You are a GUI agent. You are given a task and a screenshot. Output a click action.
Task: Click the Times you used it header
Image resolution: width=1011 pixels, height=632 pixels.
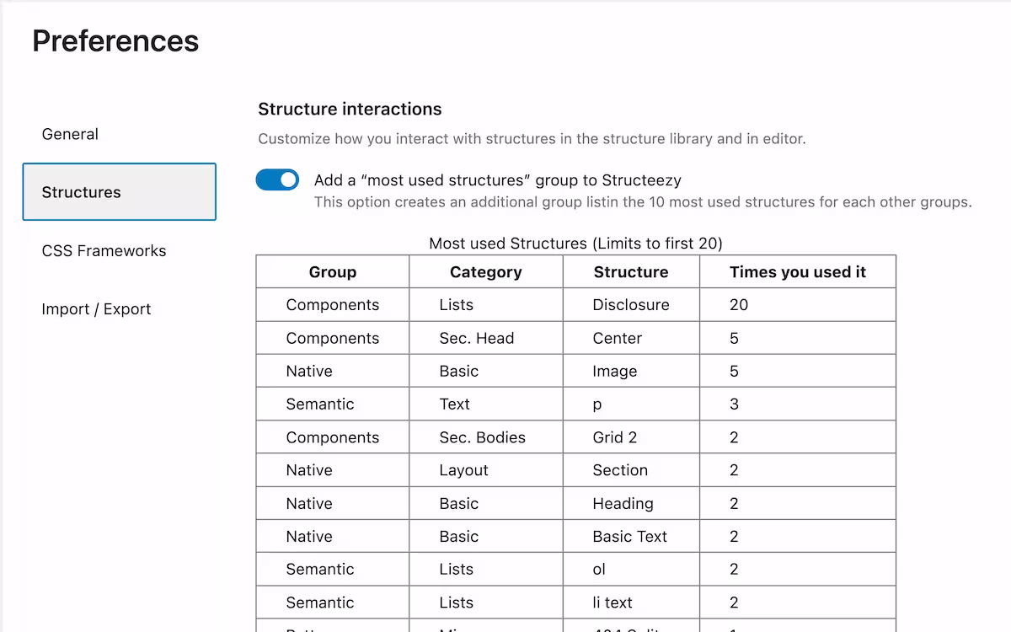(797, 272)
